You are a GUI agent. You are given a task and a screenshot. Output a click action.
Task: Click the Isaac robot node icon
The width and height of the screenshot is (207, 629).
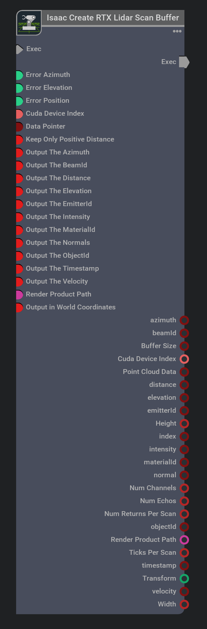29,23
